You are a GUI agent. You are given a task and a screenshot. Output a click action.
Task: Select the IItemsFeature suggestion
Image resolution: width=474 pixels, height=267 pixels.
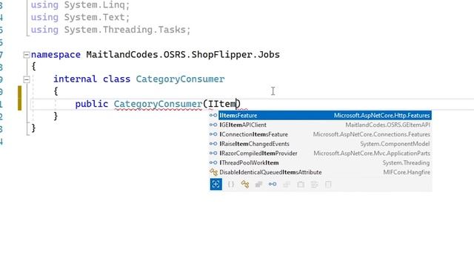coord(325,116)
